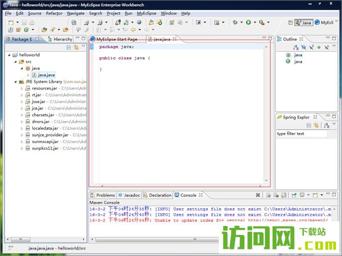Select java.java in the Package Explorer
The image size is (342, 256).
pos(43,75)
